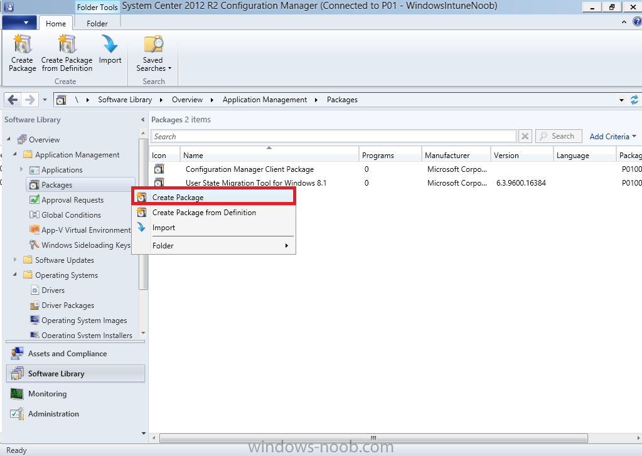Go back with the navigation arrow
This screenshot has height=456, width=642.
(x=13, y=100)
